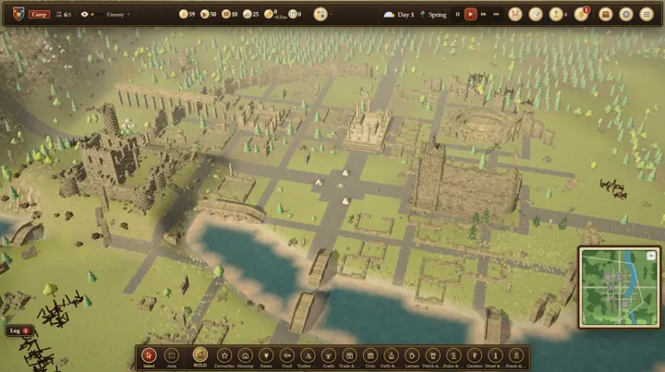
Task: Set normal play speed
Action: 470,15
